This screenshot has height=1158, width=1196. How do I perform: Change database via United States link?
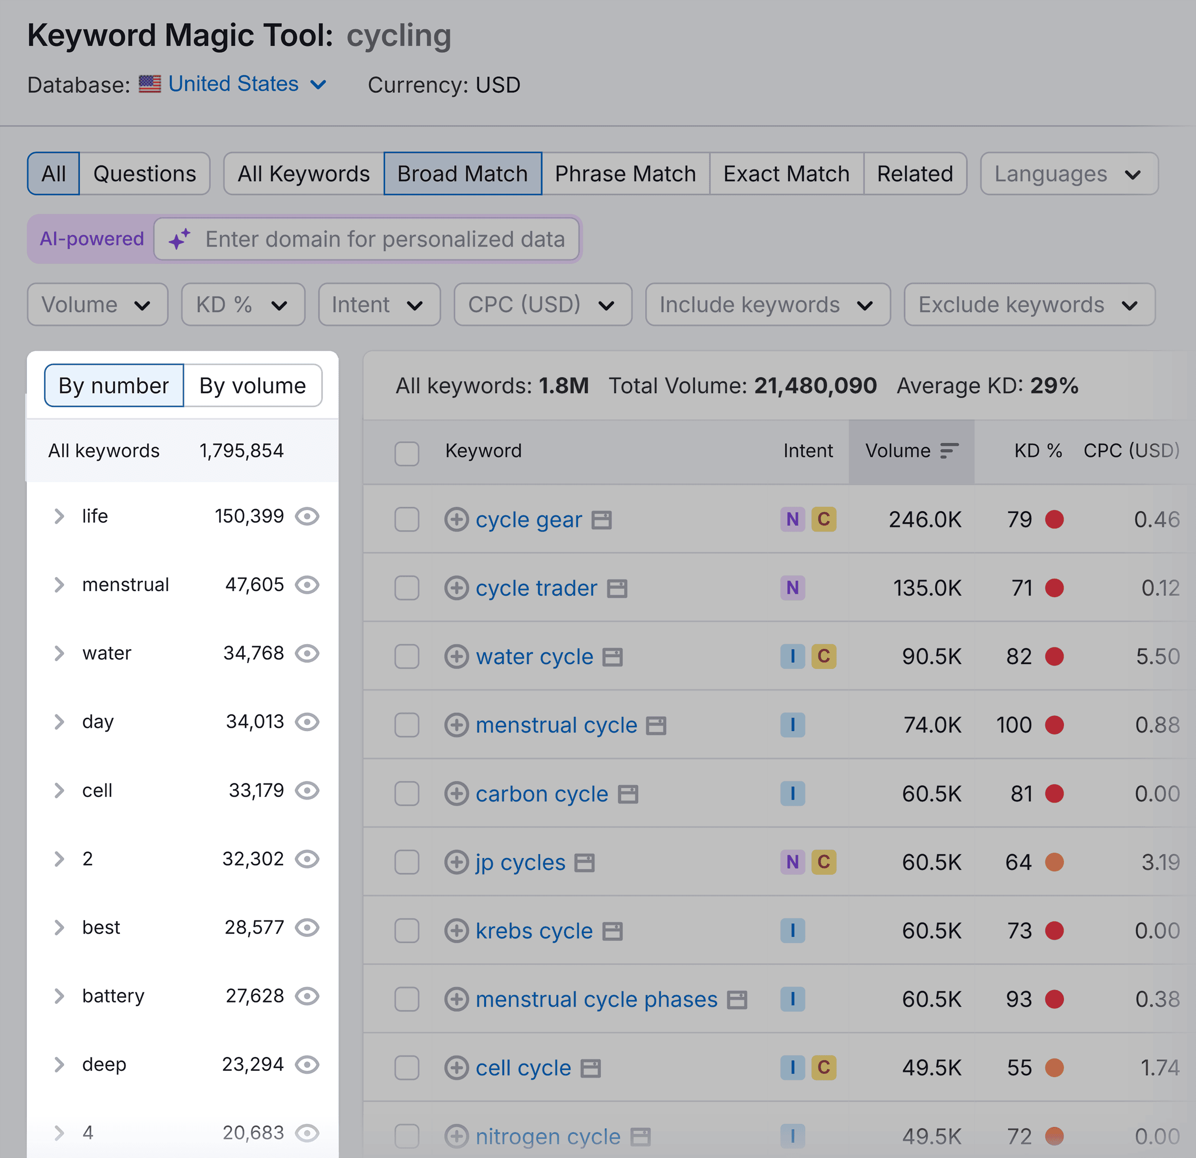coord(247,84)
